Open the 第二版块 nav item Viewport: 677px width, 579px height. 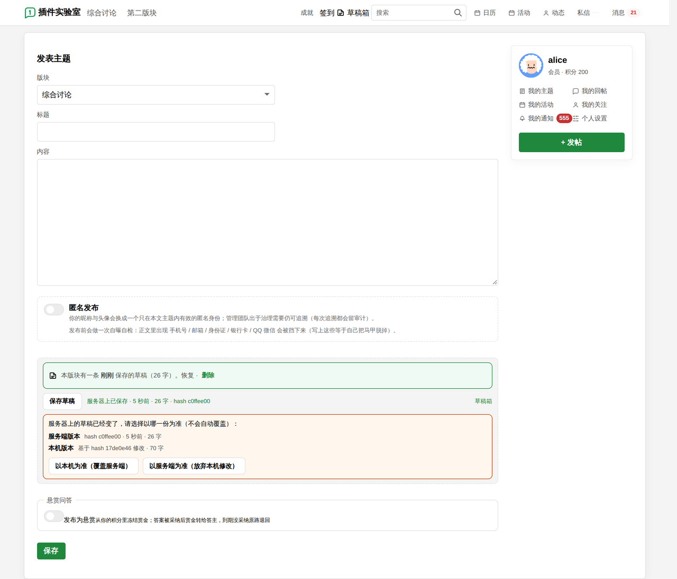pos(142,13)
